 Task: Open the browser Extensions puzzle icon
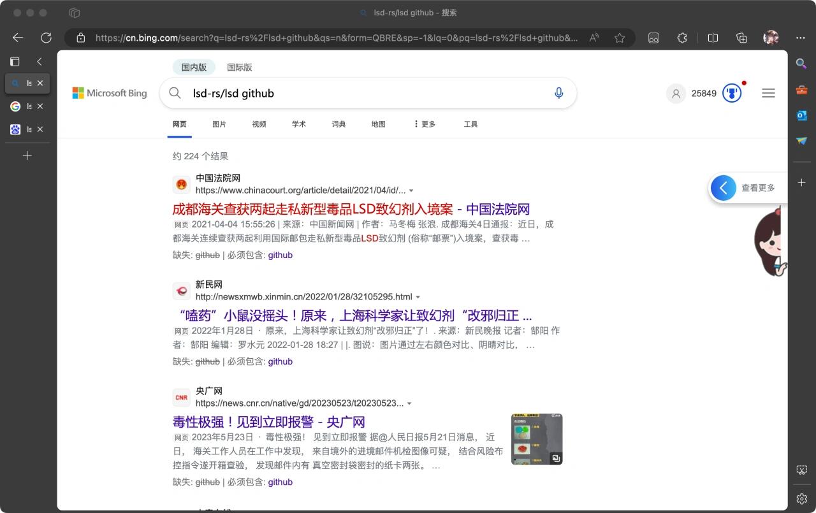point(681,38)
